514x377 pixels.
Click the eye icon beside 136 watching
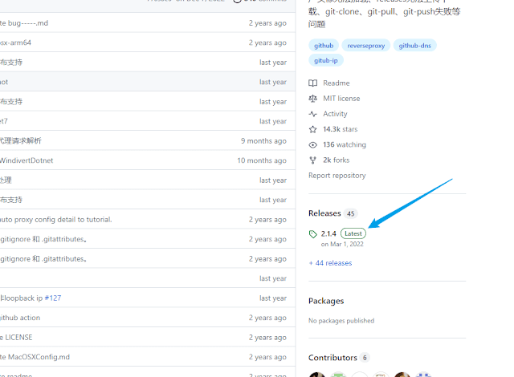click(x=312, y=144)
